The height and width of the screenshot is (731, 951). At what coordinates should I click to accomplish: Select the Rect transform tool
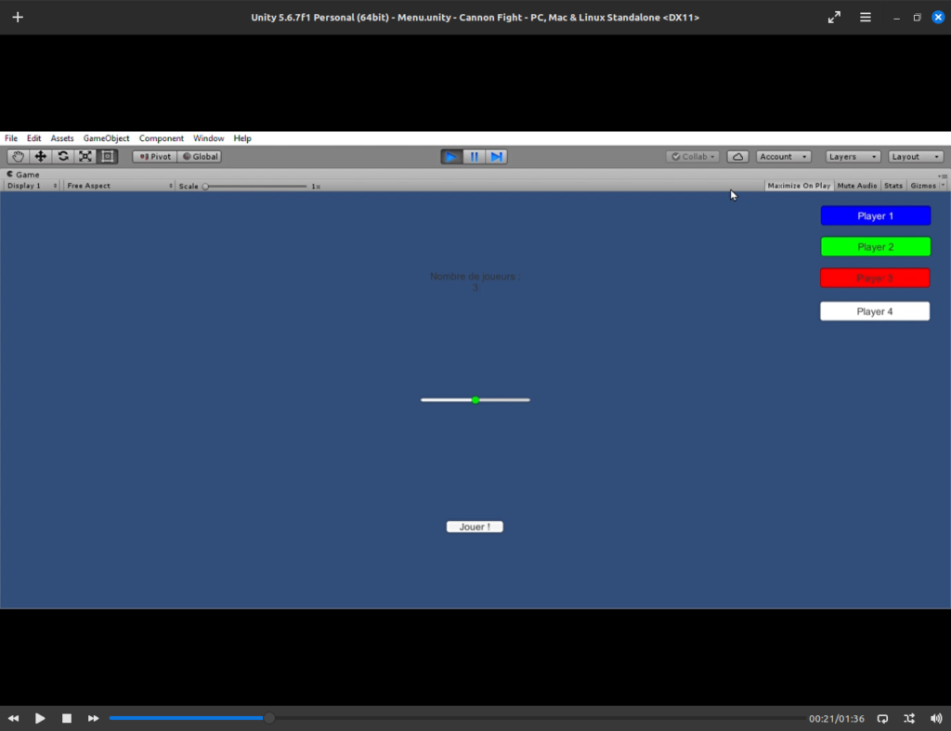pyautogui.click(x=108, y=157)
